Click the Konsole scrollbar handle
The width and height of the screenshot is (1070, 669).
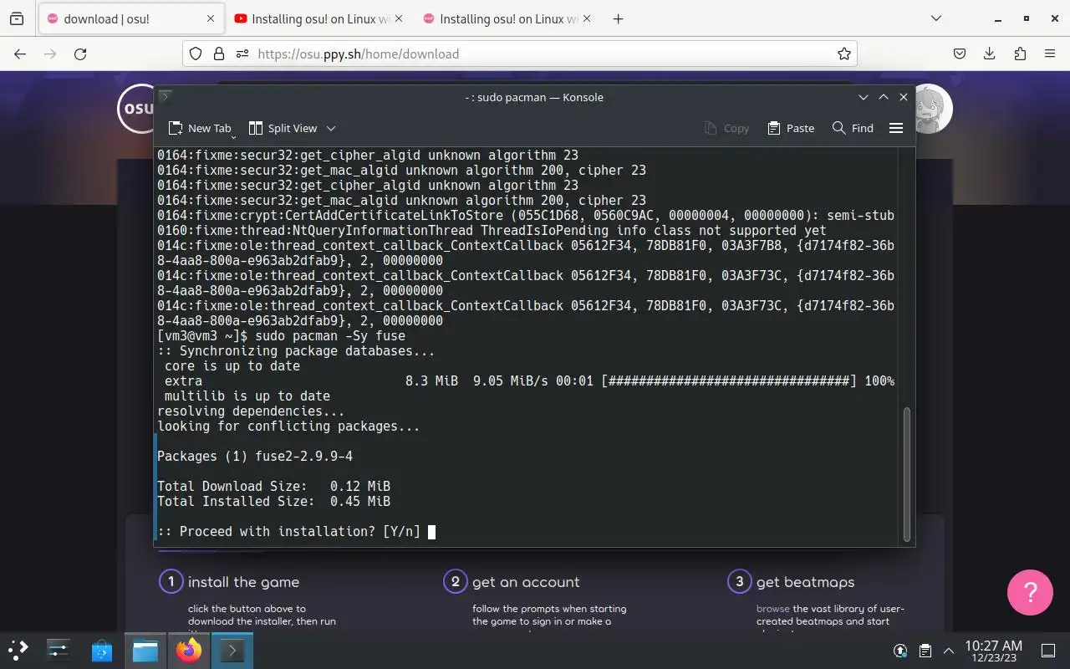coord(907,473)
